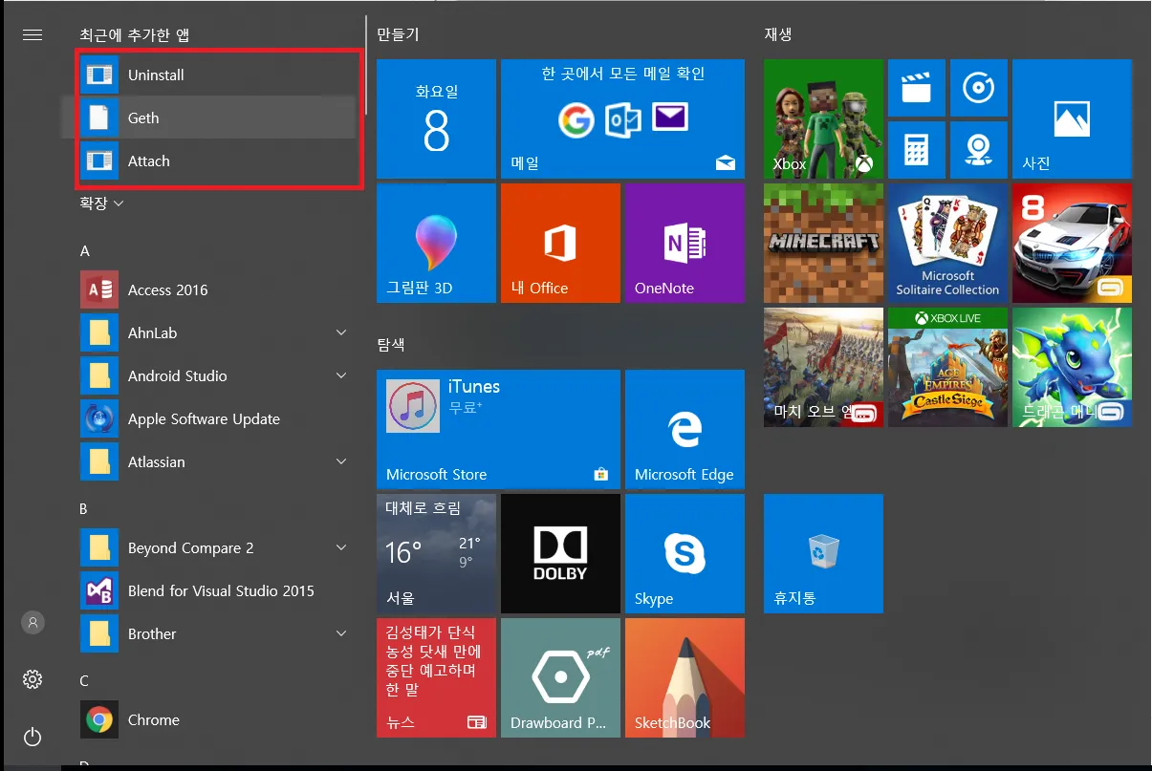Open the Settings gear icon
This screenshot has height=771, width=1152.
(x=33, y=679)
